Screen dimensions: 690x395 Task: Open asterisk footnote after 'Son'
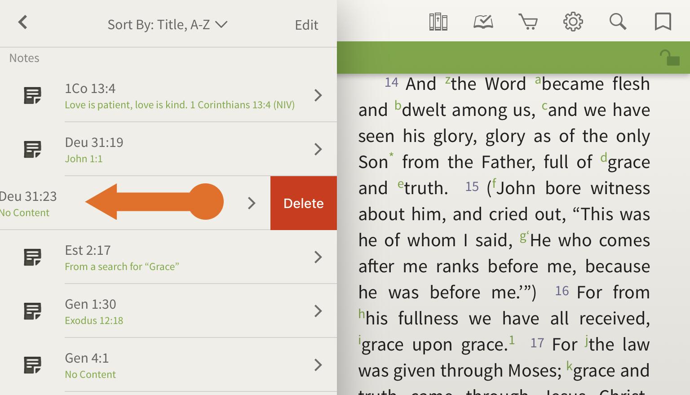tap(391, 155)
